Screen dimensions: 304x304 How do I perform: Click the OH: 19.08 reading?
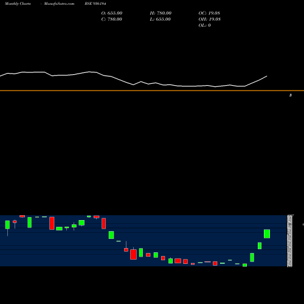209,19
